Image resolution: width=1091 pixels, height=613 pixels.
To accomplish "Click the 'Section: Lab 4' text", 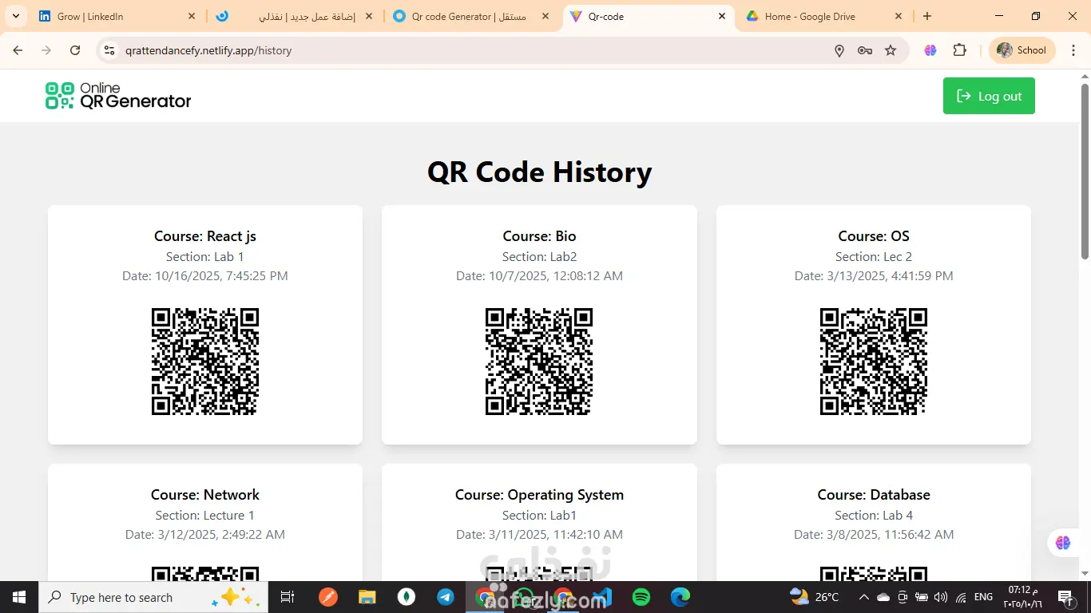I will coord(874,516).
